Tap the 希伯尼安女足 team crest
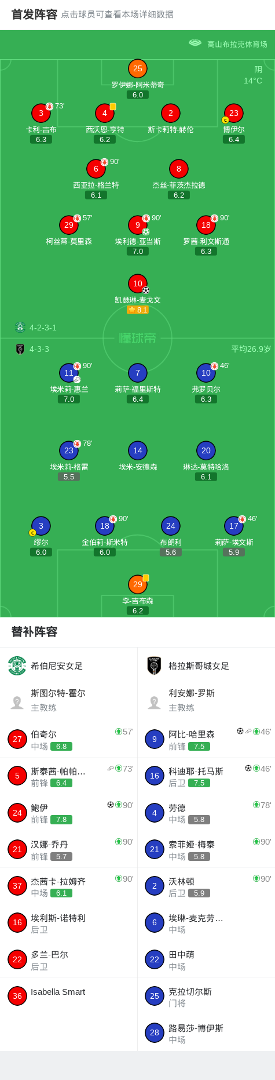Viewport: 275px width, 1080px height. pos(17,666)
